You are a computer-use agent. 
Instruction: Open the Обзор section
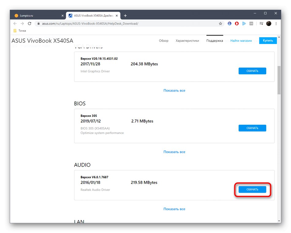(x=164, y=41)
